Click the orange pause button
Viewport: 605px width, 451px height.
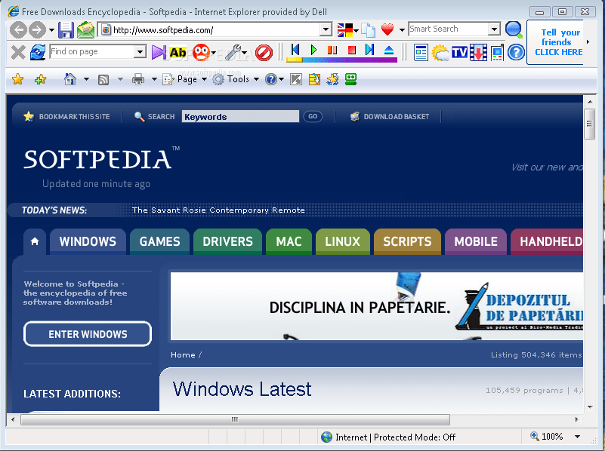[x=332, y=50]
